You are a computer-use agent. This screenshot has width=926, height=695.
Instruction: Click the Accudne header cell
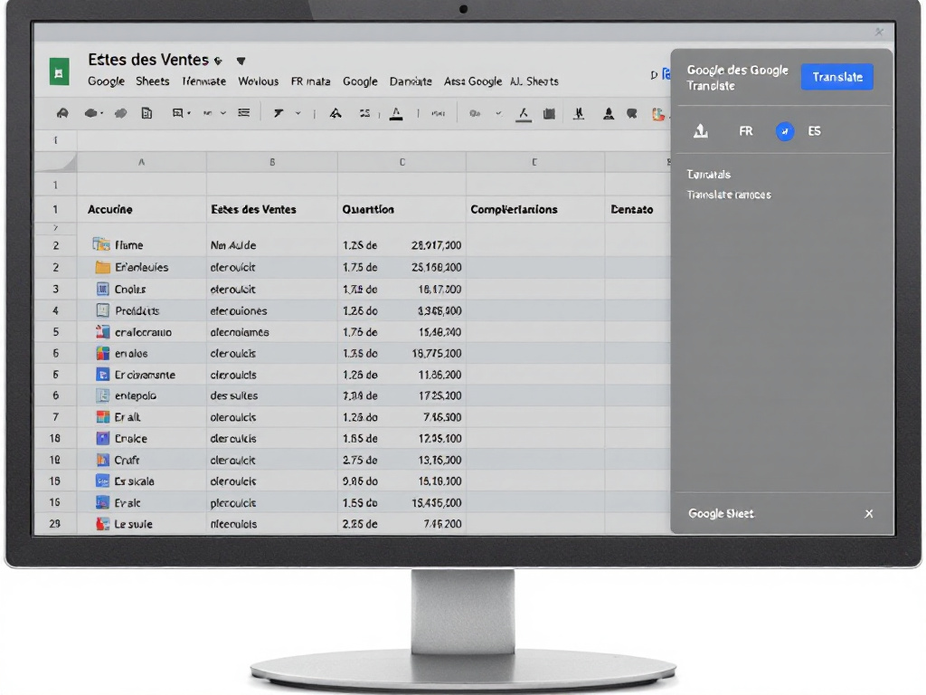coord(142,209)
